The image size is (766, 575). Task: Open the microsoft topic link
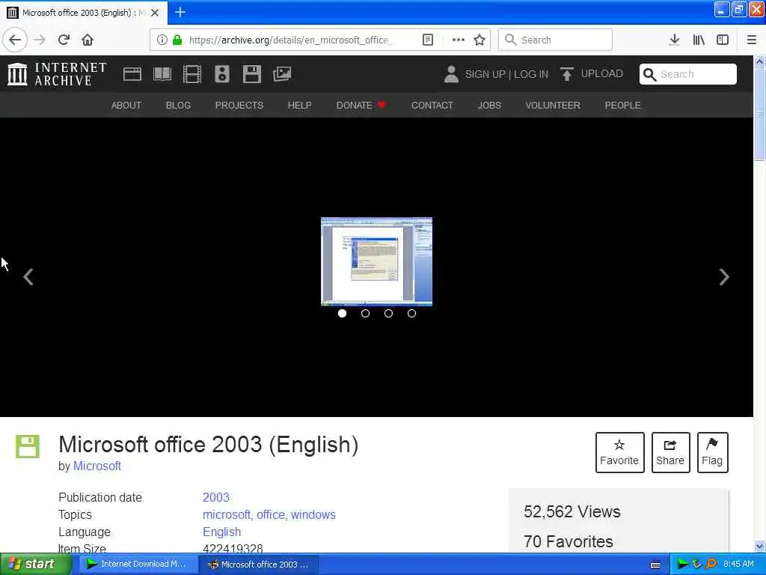(x=227, y=515)
